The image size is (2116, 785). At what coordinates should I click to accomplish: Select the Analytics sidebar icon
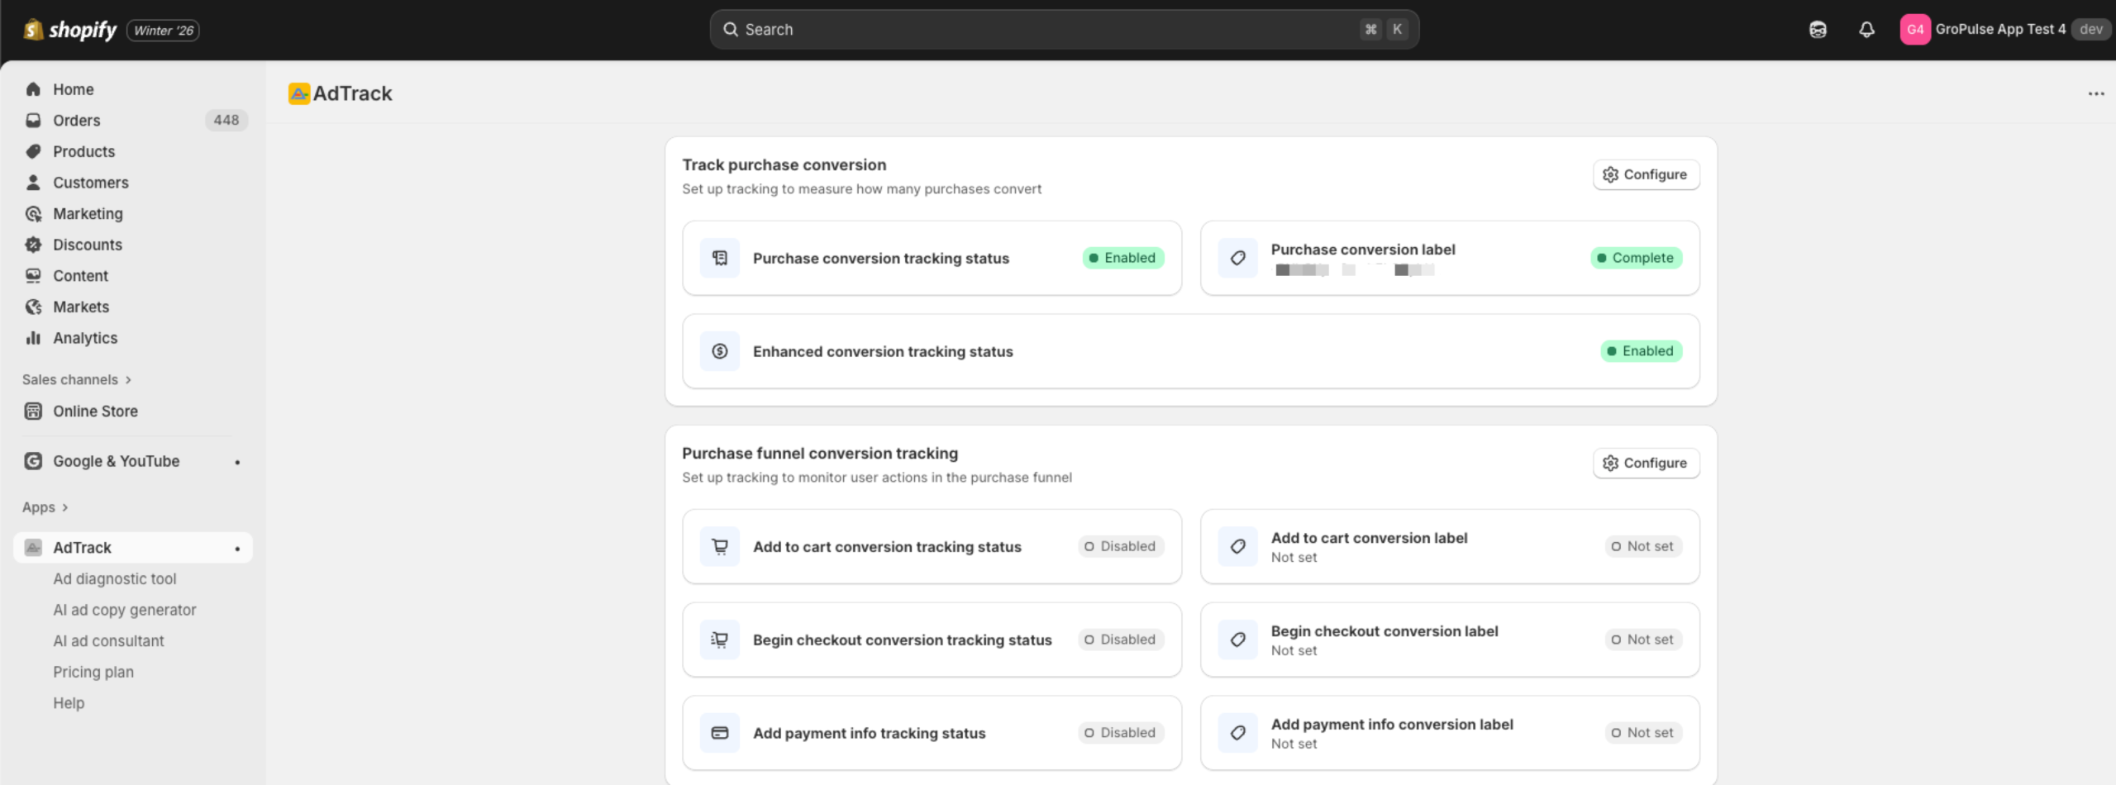33,337
